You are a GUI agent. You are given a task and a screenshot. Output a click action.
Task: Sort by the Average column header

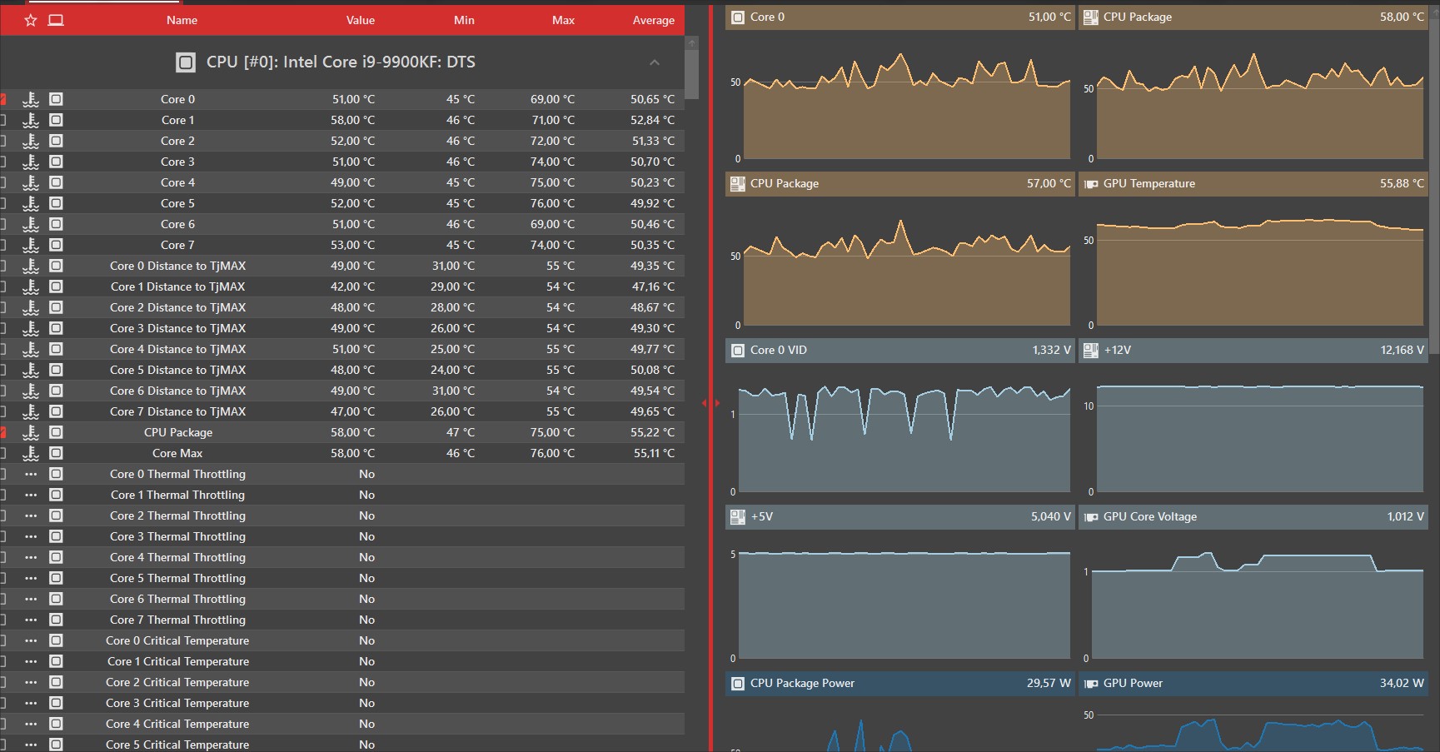pos(654,20)
